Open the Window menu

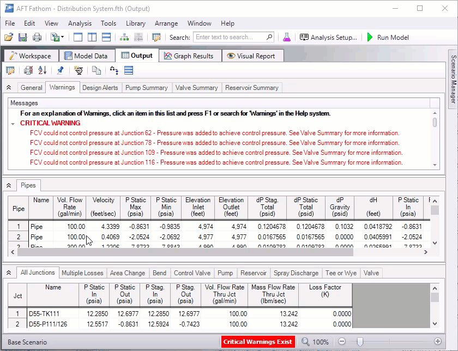click(x=199, y=23)
